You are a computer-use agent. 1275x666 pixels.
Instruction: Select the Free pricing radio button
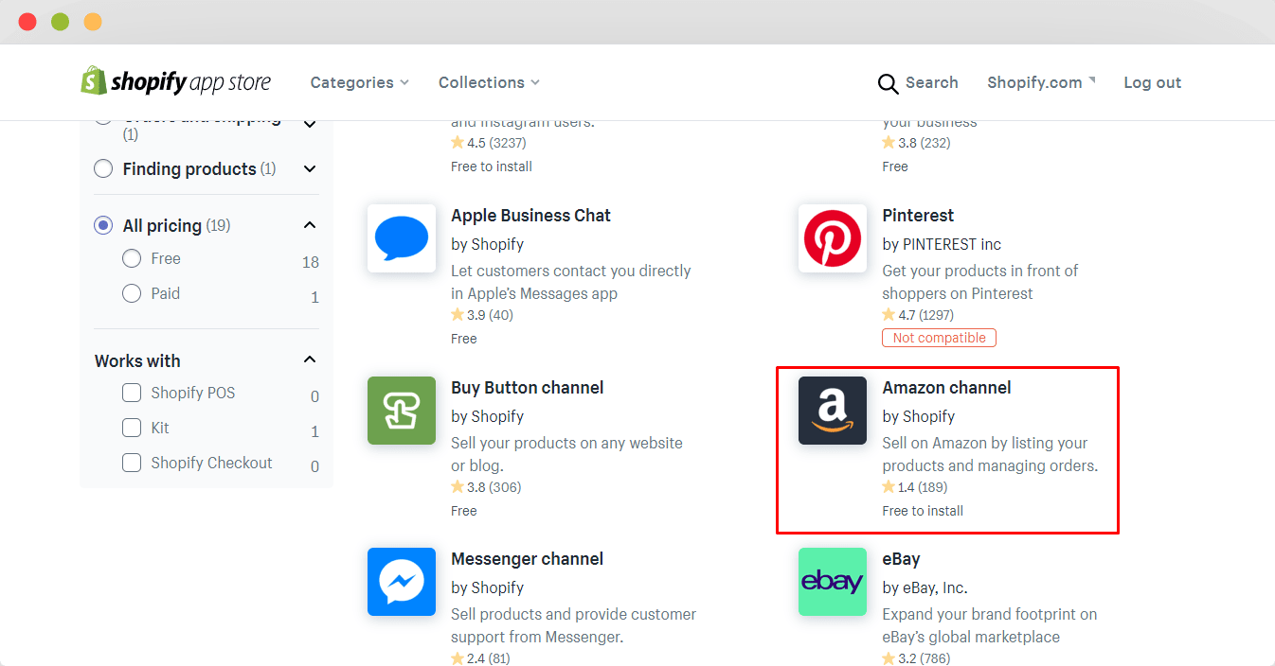pyautogui.click(x=132, y=258)
